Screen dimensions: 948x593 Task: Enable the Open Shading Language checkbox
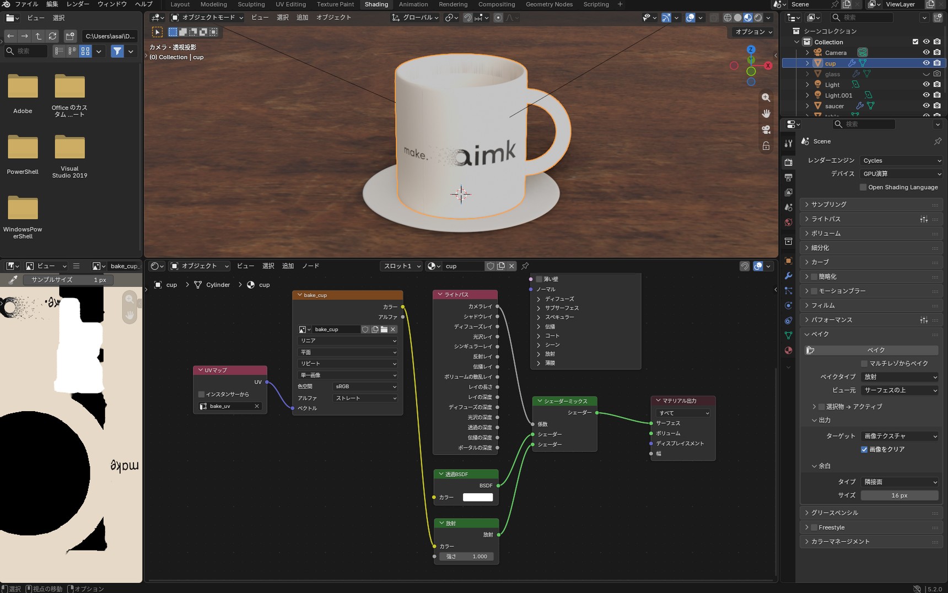click(863, 187)
